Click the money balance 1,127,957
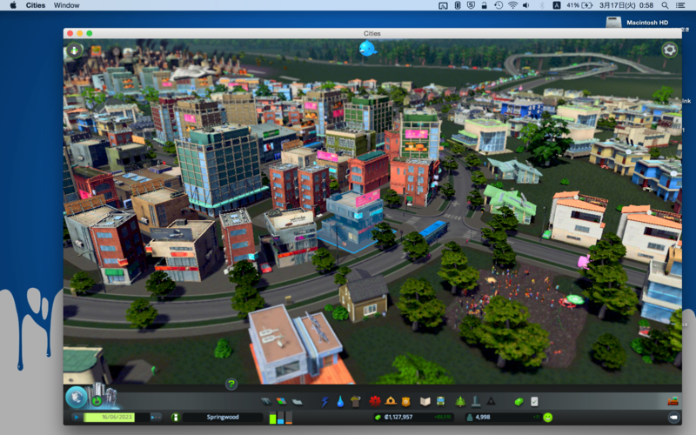The image size is (696, 435). (398, 418)
